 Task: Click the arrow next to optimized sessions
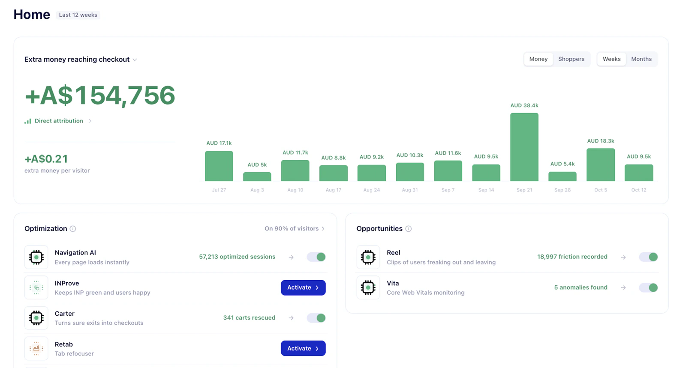291,257
